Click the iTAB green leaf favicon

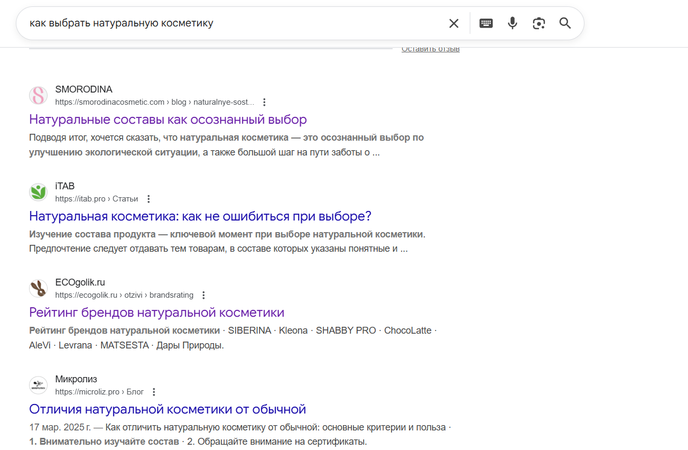pos(38,192)
